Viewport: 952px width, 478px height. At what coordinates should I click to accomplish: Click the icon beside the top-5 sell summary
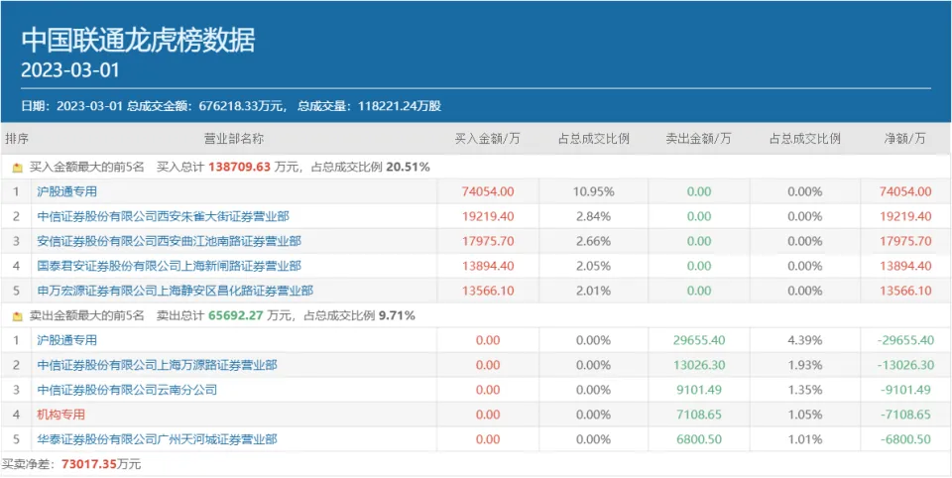[17, 316]
